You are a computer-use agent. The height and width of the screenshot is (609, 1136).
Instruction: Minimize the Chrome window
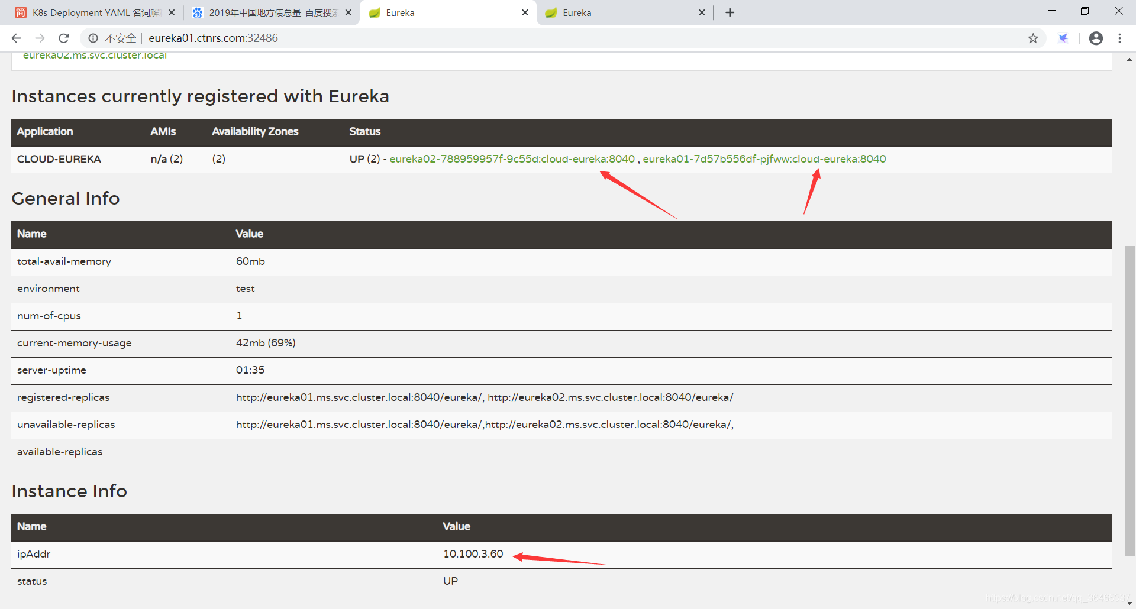point(1051,11)
